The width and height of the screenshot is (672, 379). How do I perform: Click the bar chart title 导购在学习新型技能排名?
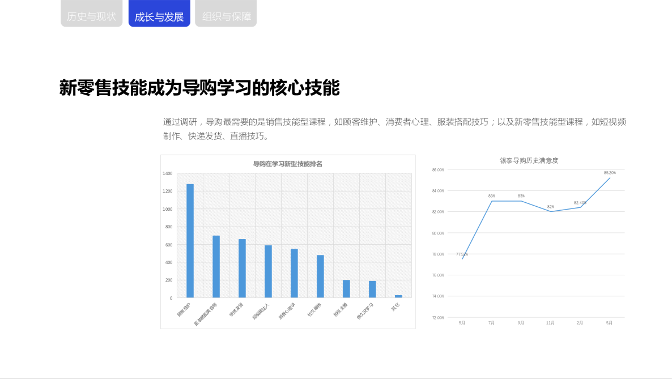click(288, 163)
